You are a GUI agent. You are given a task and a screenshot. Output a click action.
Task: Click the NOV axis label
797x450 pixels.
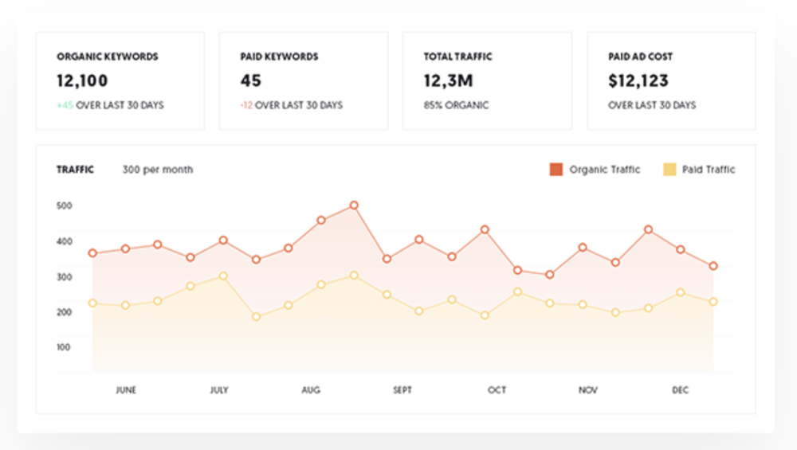click(587, 390)
